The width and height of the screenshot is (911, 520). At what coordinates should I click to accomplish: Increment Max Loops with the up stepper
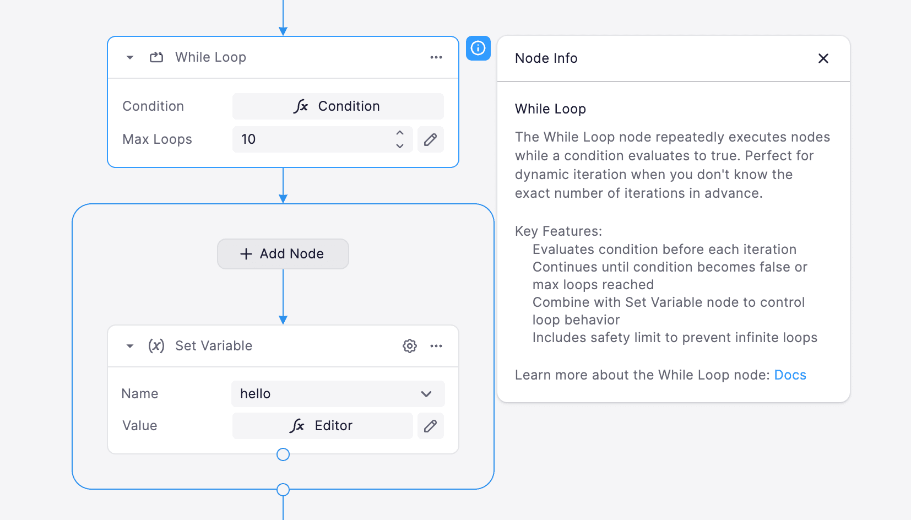tap(400, 133)
